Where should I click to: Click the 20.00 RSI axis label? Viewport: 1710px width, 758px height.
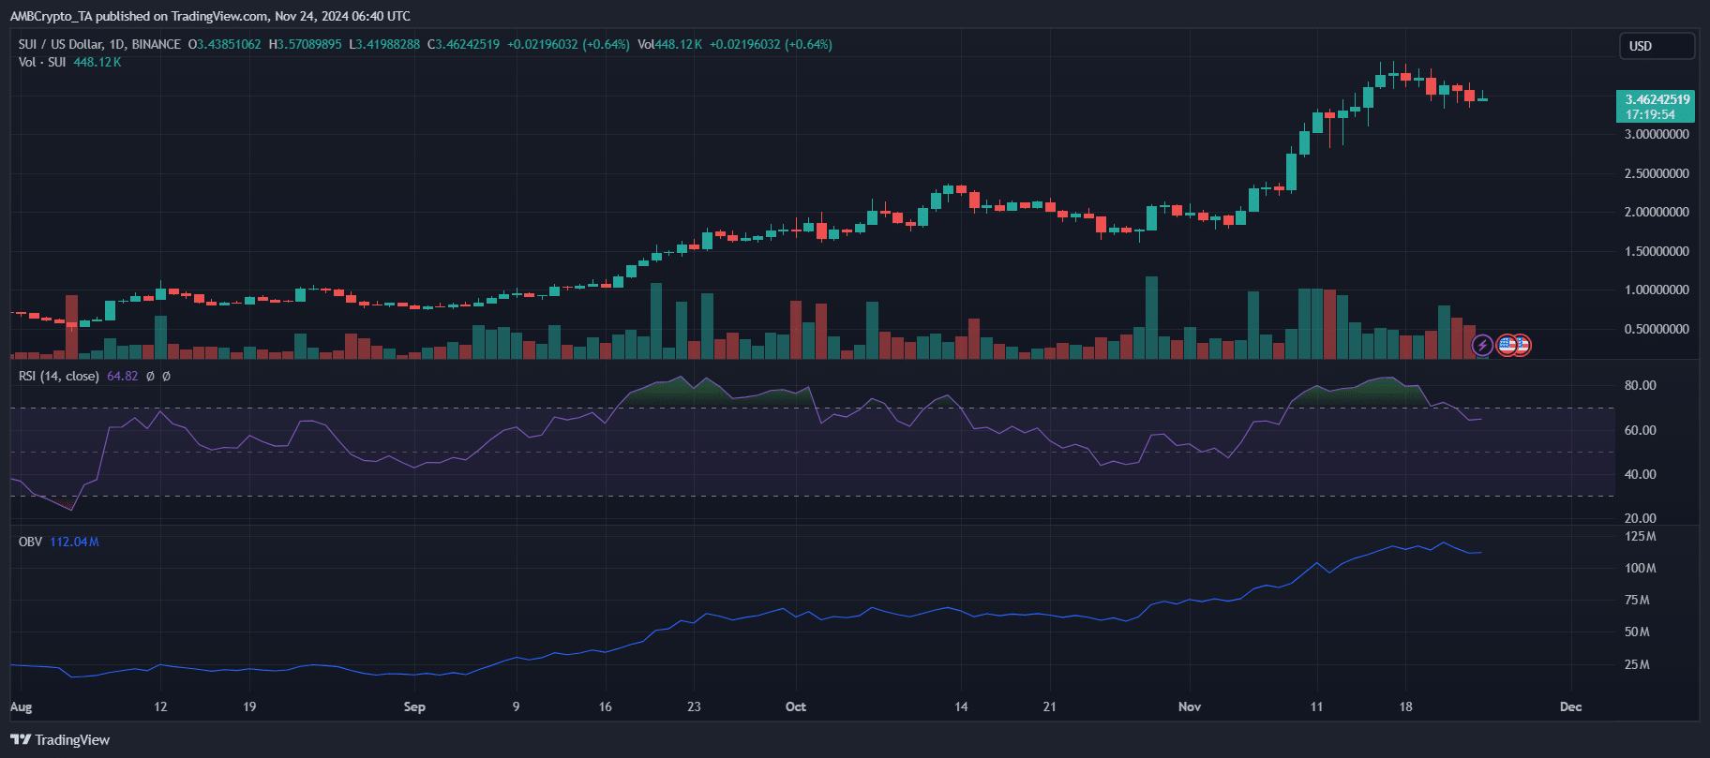[x=1641, y=518]
